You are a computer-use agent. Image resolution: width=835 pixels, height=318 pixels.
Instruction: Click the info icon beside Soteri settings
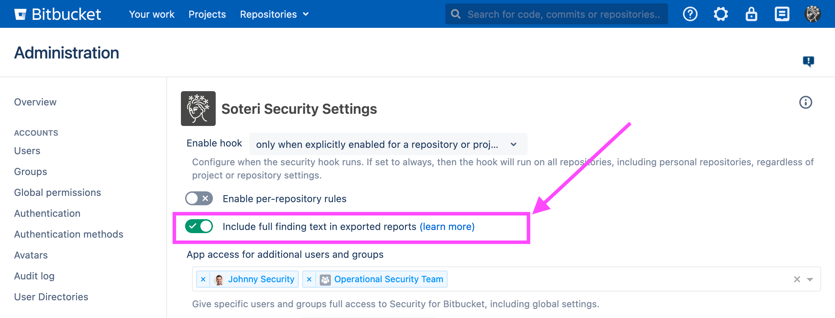click(805, 102)
